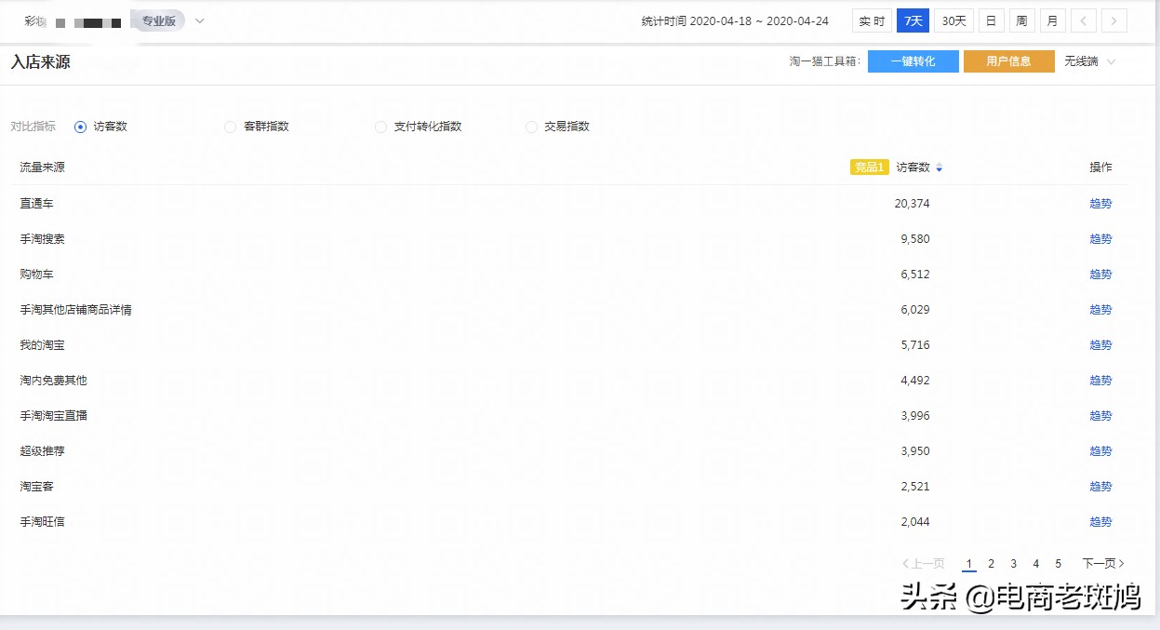Viewport: 1160px width, 630px height.
Task: Click the 上一页 pagination control
Action: click(923, 563)
